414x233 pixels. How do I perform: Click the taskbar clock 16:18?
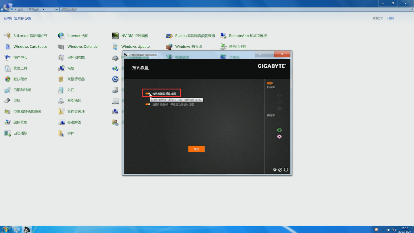pyautogui.click(x=405, y=230)
